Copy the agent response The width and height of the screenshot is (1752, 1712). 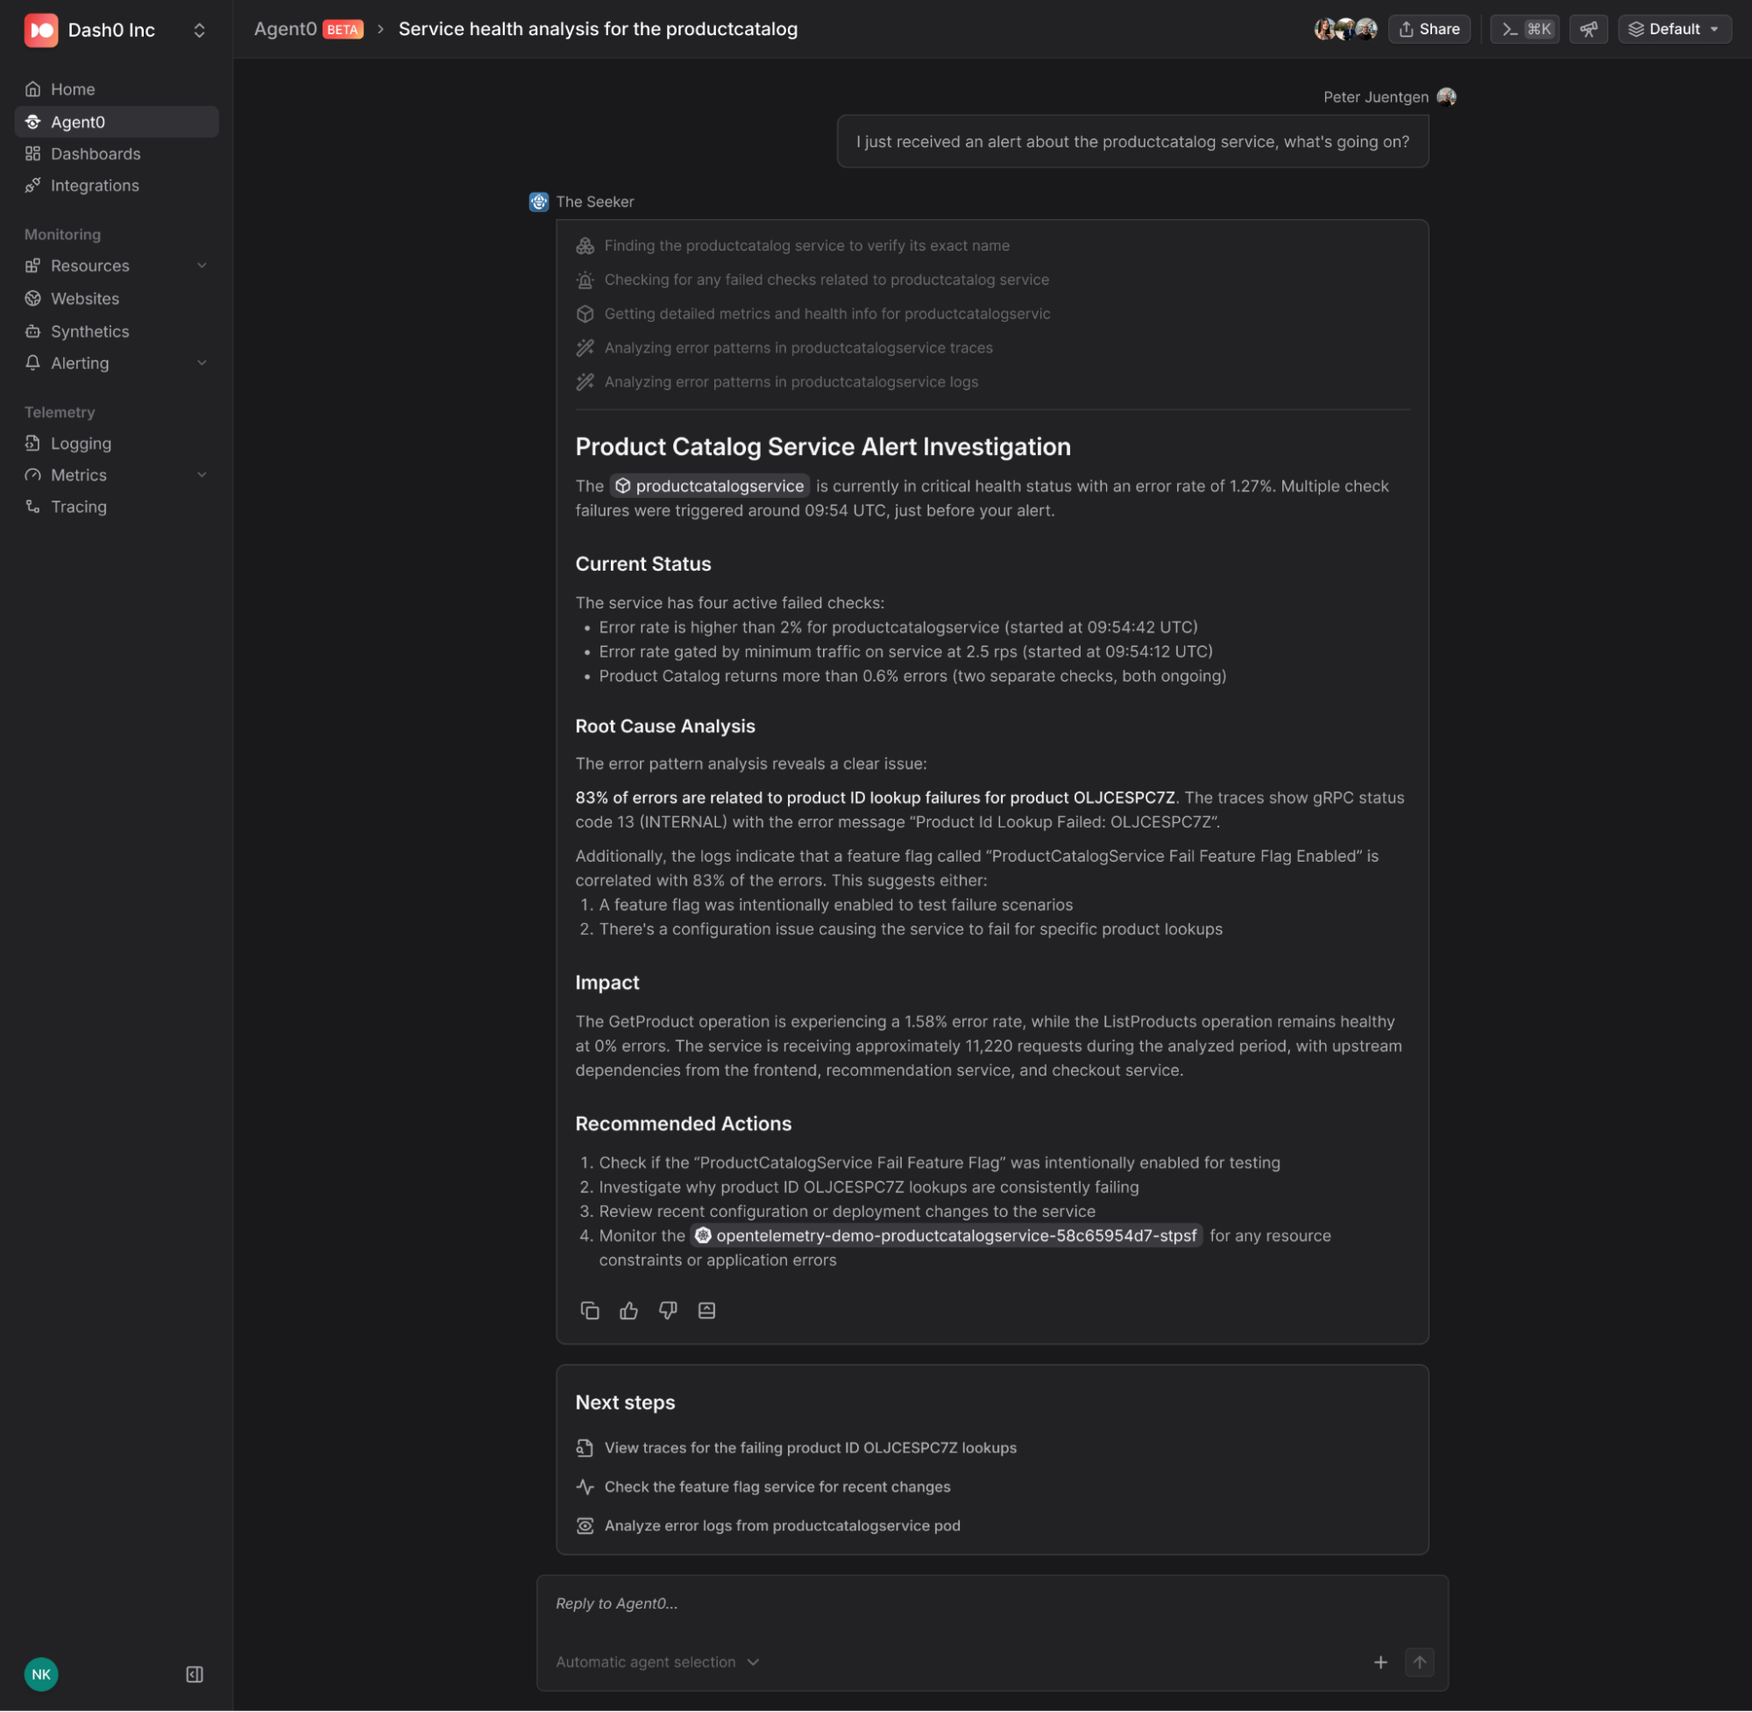[x=590, y=1310]
